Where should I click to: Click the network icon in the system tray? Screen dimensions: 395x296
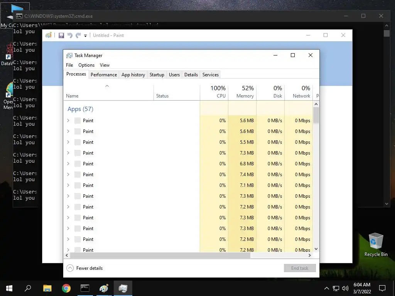(336, 288)
